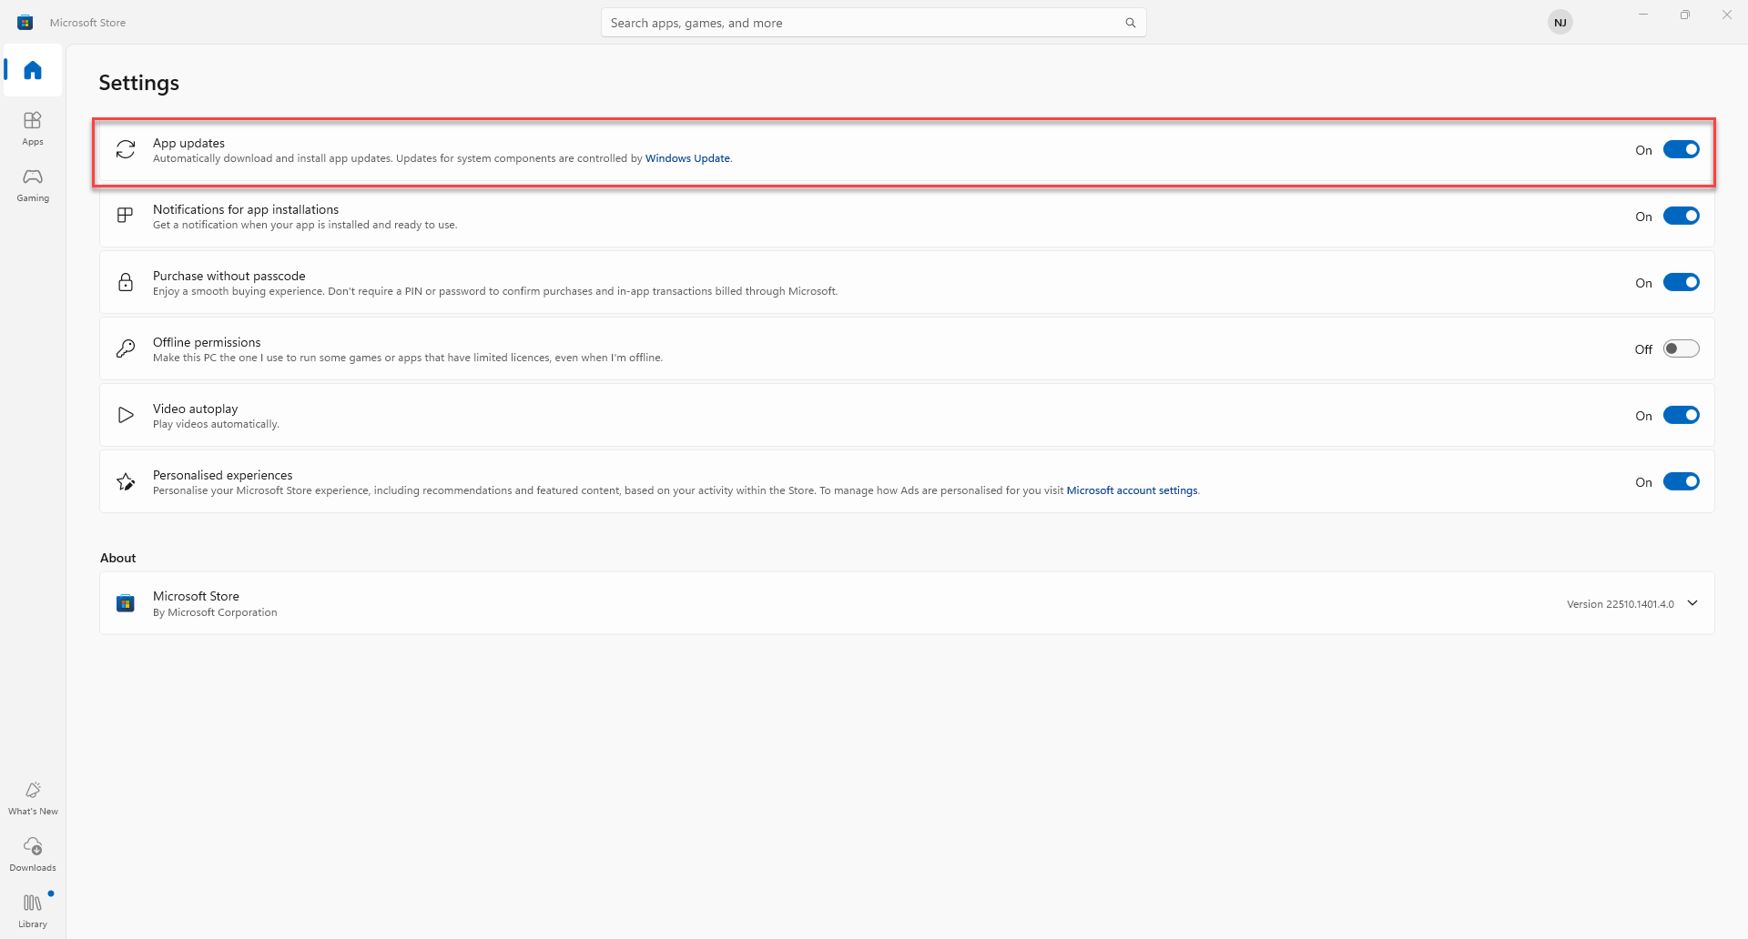The image size is (1748, 939).
Task: Restore down the Microsoft Store window
Action: pos(1685,15)
